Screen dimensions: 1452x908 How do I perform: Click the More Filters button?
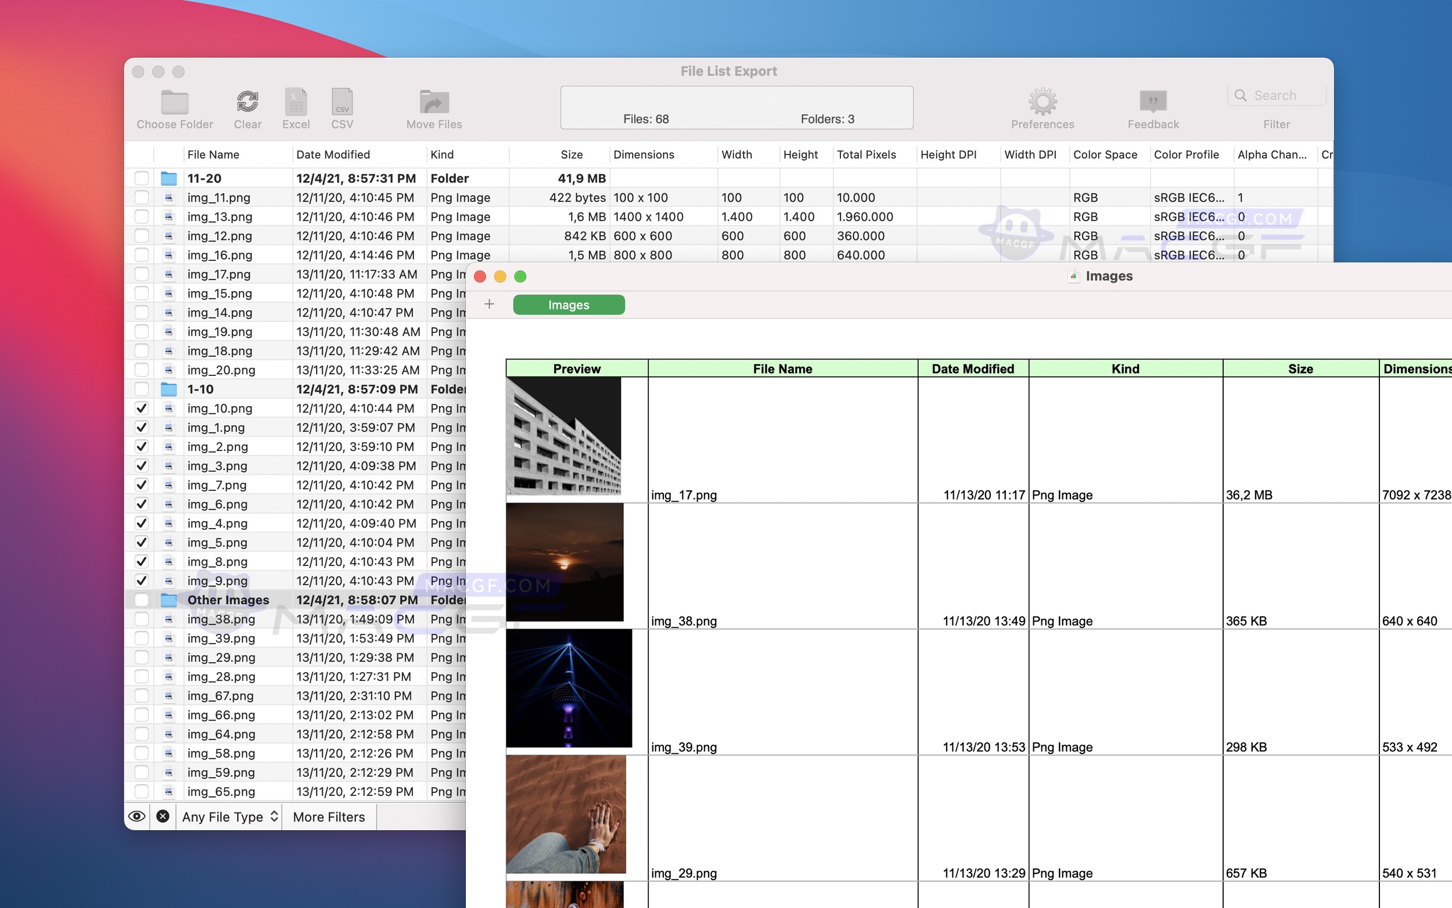pyautogui.click(x=328, y=817)
